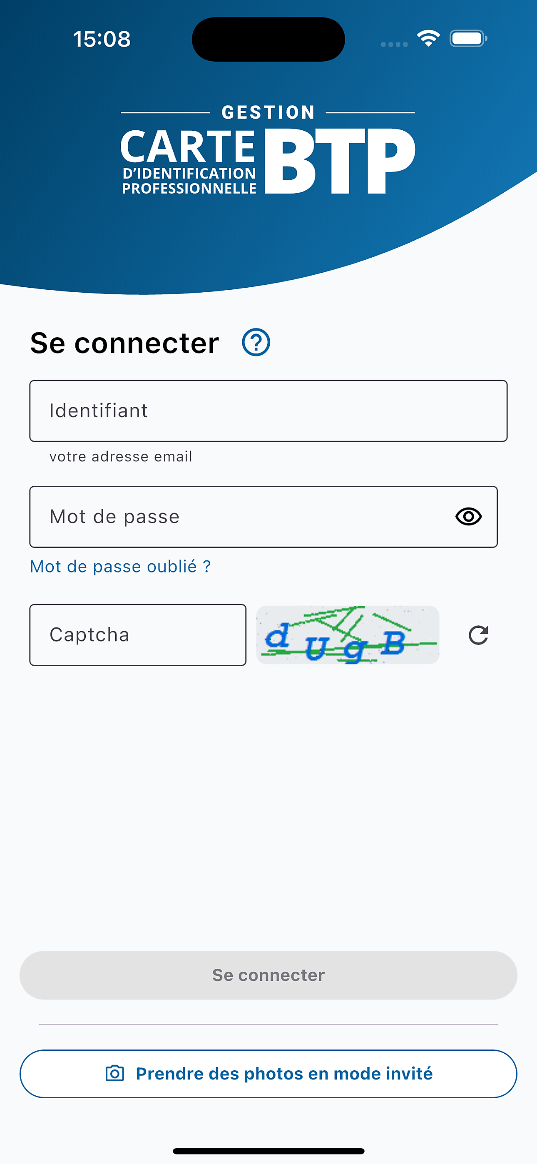Start Prendre des photos en mode invité
This screenshot has height=1164, width=537.
(x=268, y=1074)
